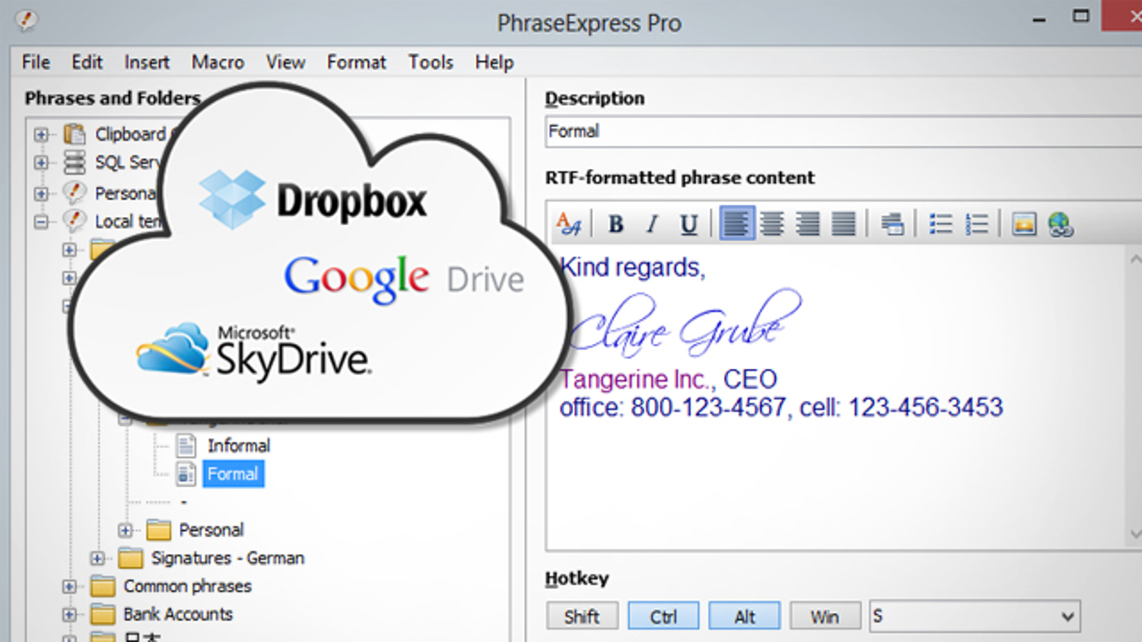This screenshot has width=1142, height=642.
Task: Click the Common phrases folder icon
Action: (103, 586)
